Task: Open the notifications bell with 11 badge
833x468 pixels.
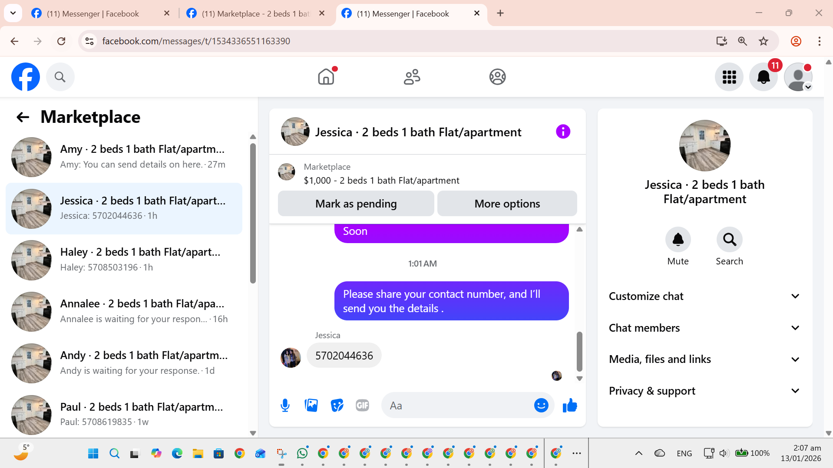Action: click(764, 77)
